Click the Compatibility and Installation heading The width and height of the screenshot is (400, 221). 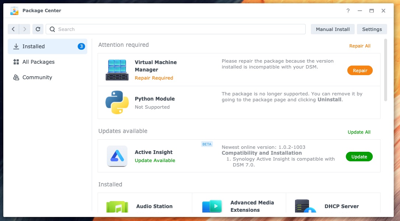[x=262, y=153]
